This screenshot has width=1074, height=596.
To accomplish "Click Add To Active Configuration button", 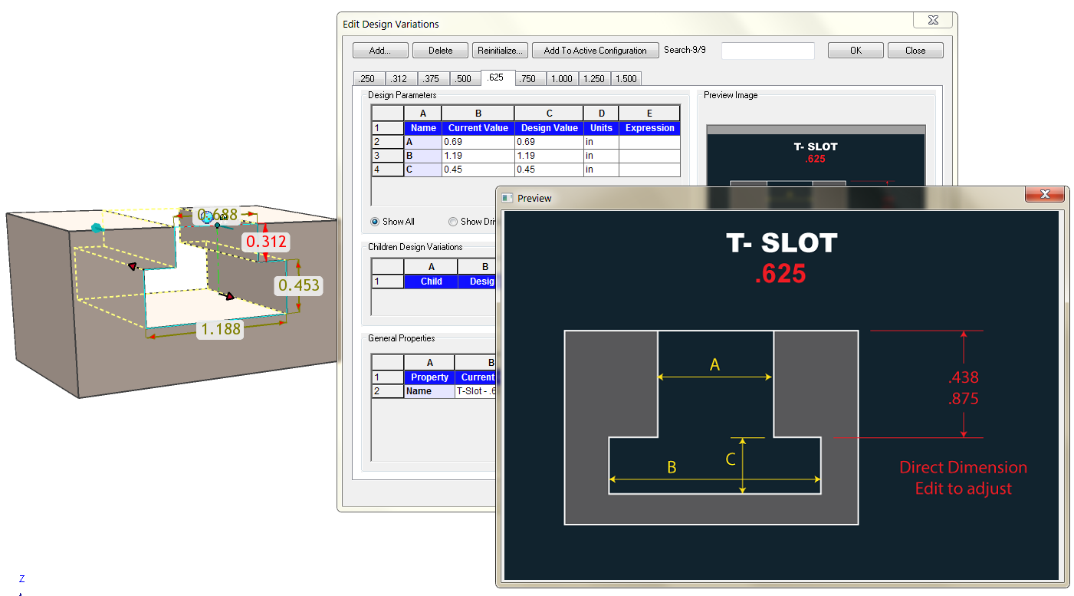I will point(595,51).
